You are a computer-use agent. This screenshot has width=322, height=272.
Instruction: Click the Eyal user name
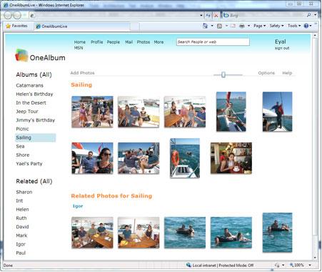(281, 42)
